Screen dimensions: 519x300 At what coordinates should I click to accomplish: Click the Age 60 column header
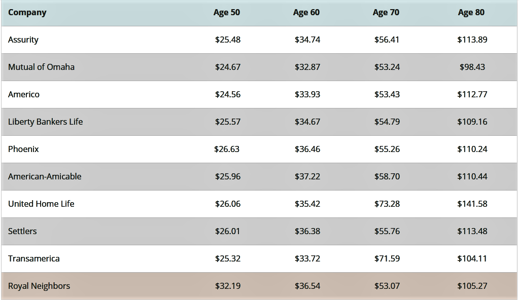click(x=306, y=13)
